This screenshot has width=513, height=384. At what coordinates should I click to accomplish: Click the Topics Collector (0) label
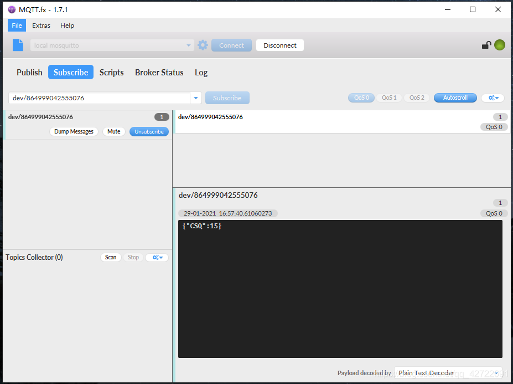click(34, 257)
